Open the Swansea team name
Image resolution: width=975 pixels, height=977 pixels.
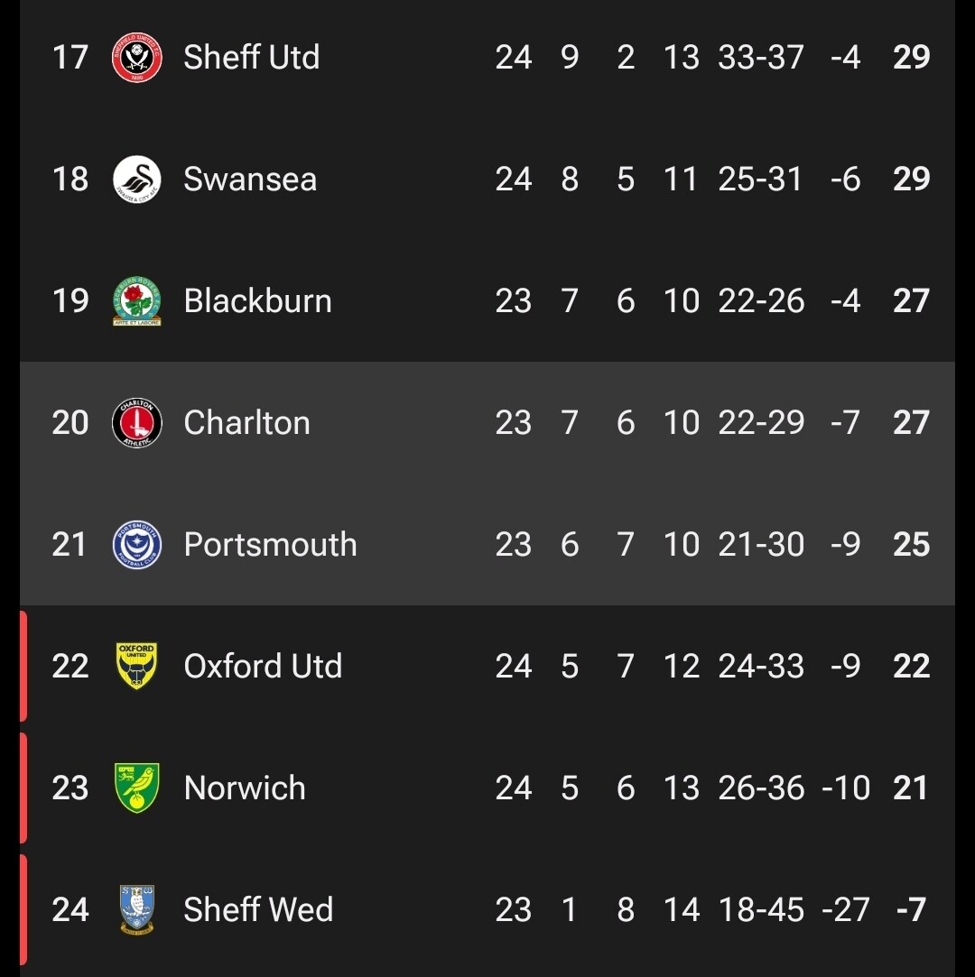pyautogui.click(x=250, y=180)
